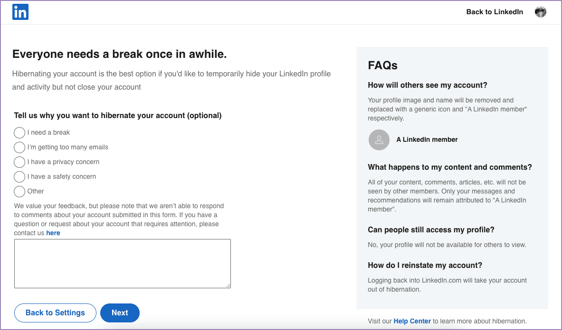562x330 pixels.
Task: Click "What happens to my content and comments?"
Action: pos(450,167)
